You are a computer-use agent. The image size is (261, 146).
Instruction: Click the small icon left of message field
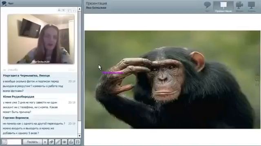point(4,142)
